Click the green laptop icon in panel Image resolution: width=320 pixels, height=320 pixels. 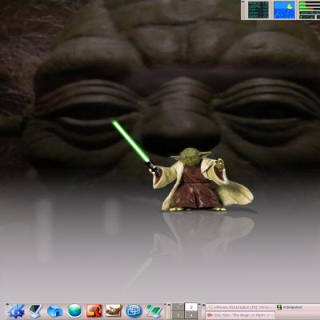coord(154,311)
